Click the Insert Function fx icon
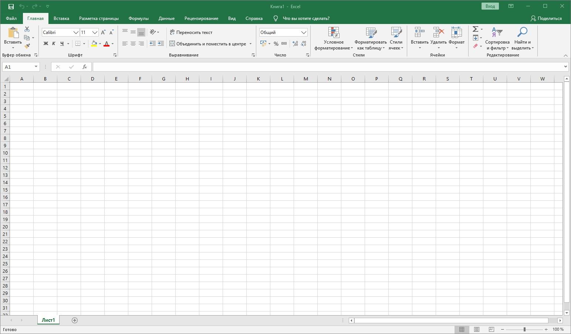 85,67
